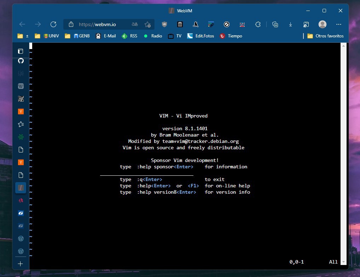Open the Extensions puzzle piece menu

tap(258, 24)
